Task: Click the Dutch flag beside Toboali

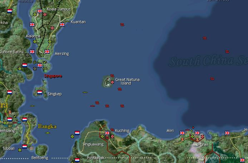Action: pyautogui.click(x=25, y=147)
